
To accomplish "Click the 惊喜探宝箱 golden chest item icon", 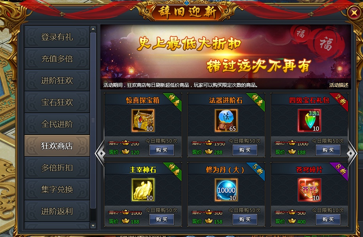I will coord(143,120).
